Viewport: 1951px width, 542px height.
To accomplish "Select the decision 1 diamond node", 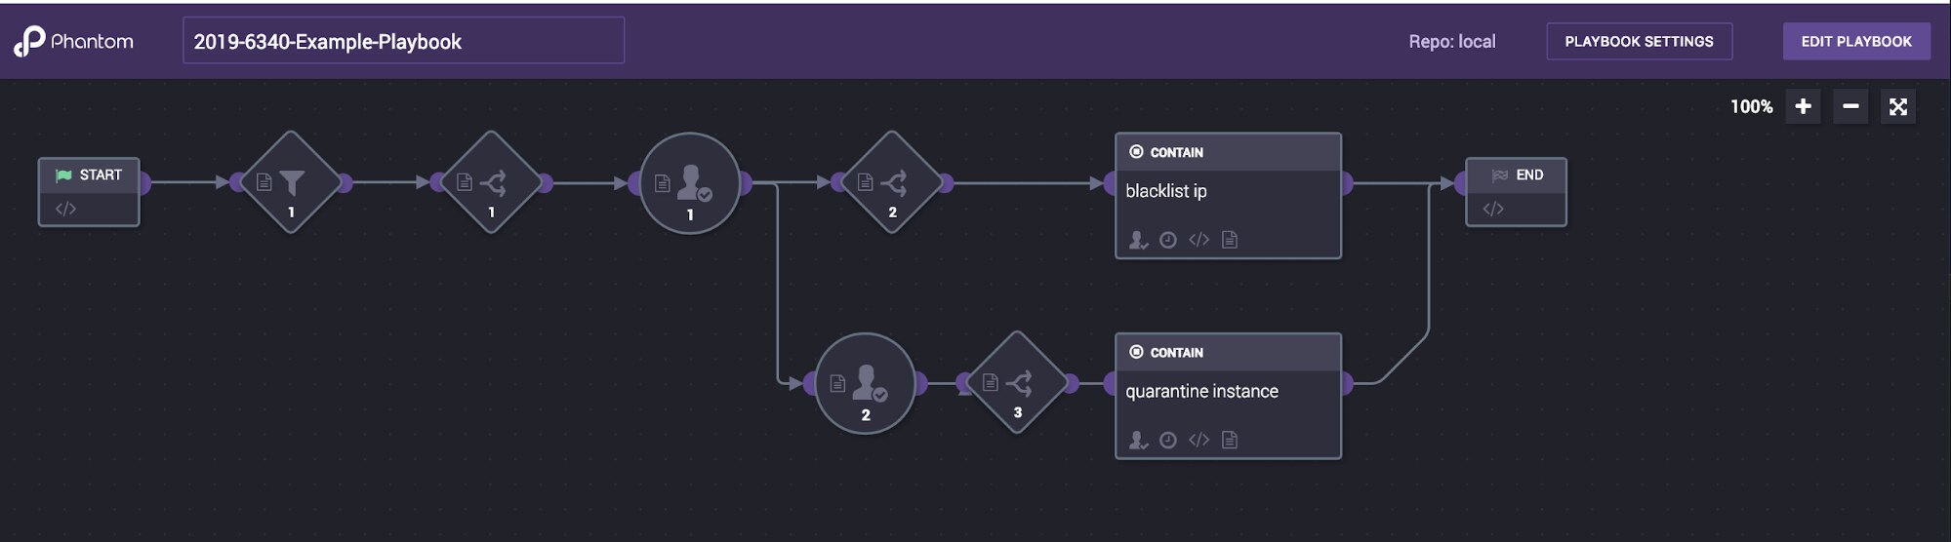I will [x=491, y=182].
